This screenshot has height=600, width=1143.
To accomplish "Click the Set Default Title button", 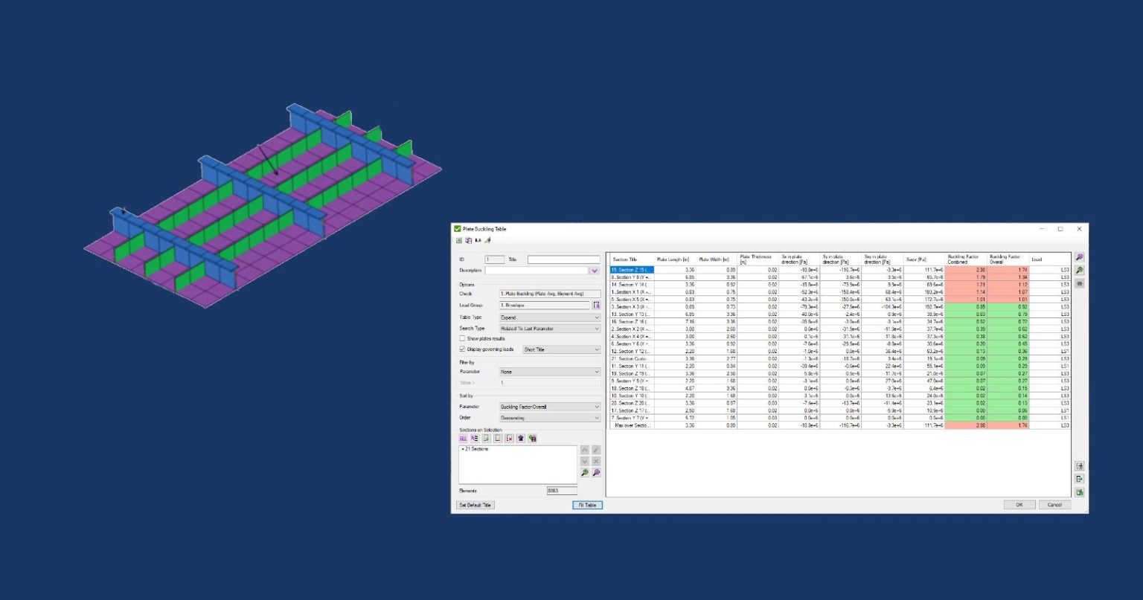I will [x=476, y=504].
